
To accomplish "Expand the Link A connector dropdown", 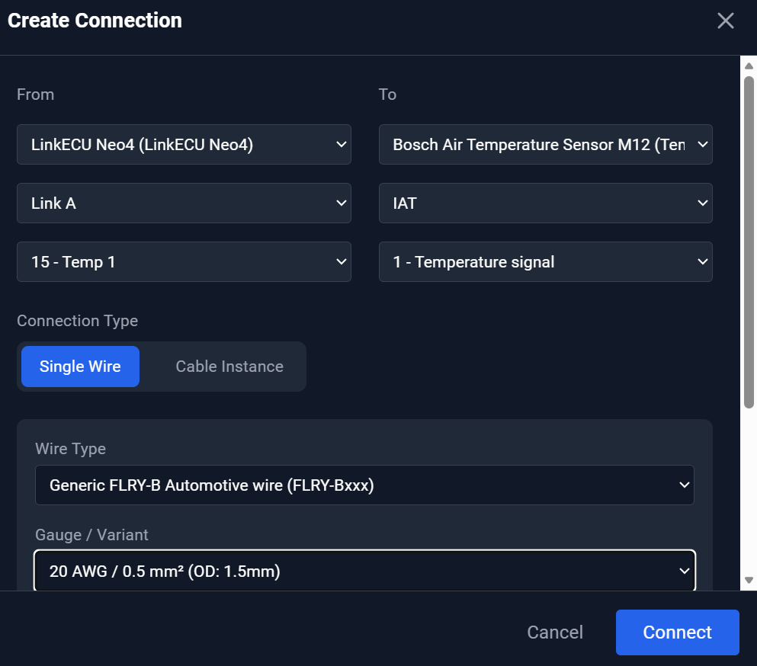I will pyautogui.click(x=184, y=203).
